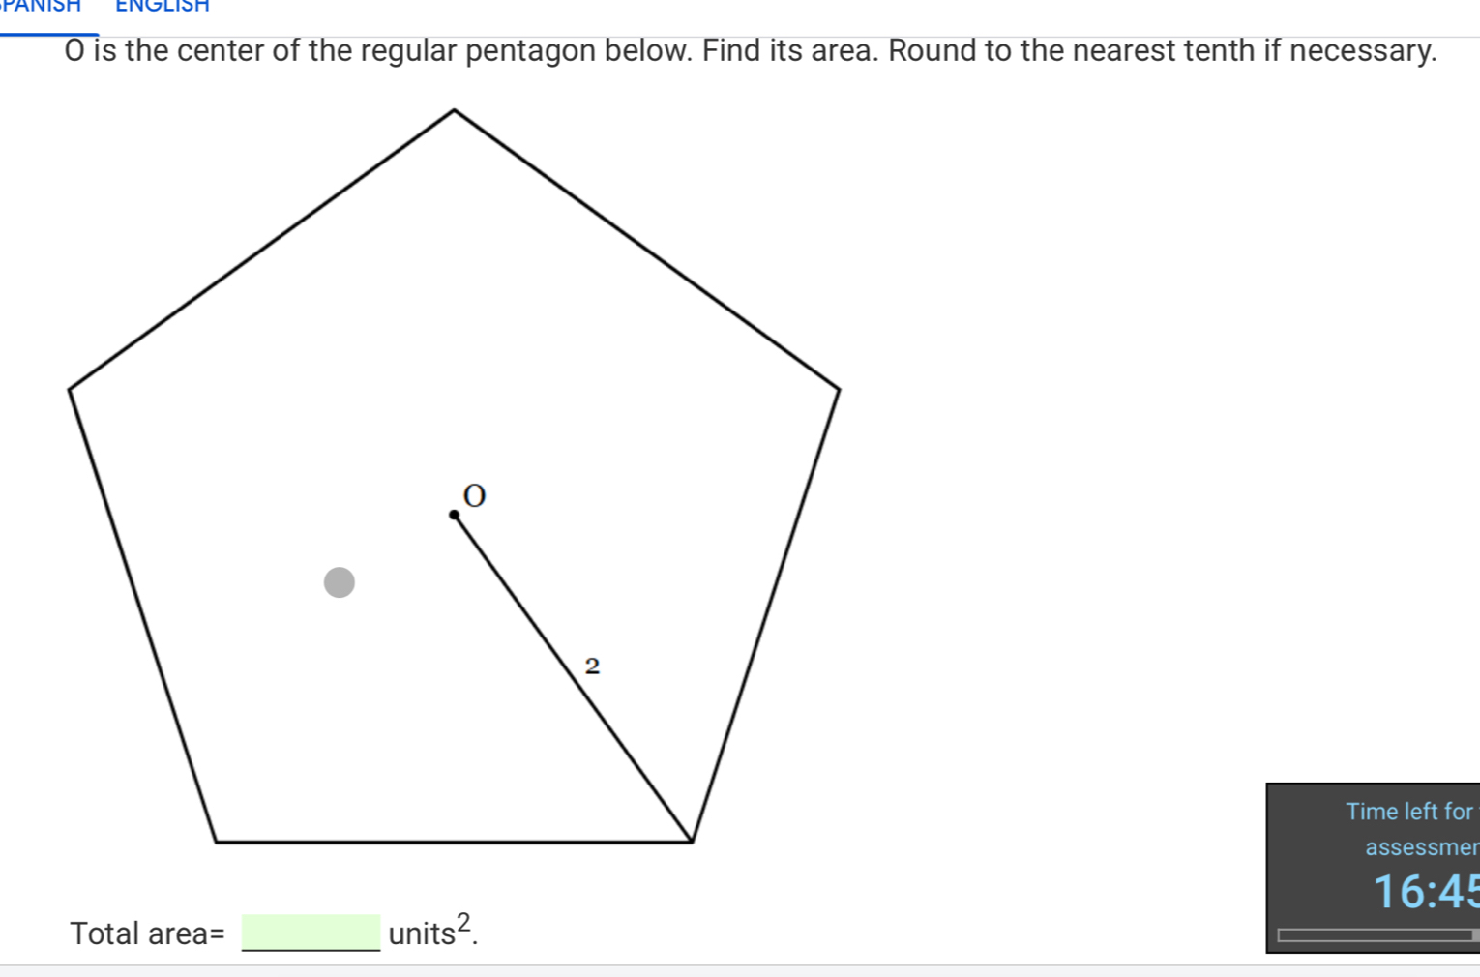
Task: Click the bottom-right vertex of the pentagon
Action: tap(692, 841)
